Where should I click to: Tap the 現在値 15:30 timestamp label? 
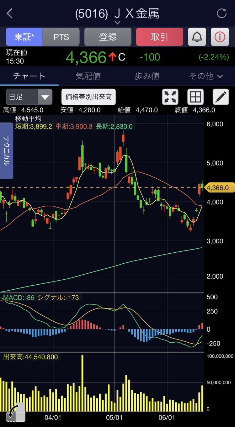coord(17,57)
